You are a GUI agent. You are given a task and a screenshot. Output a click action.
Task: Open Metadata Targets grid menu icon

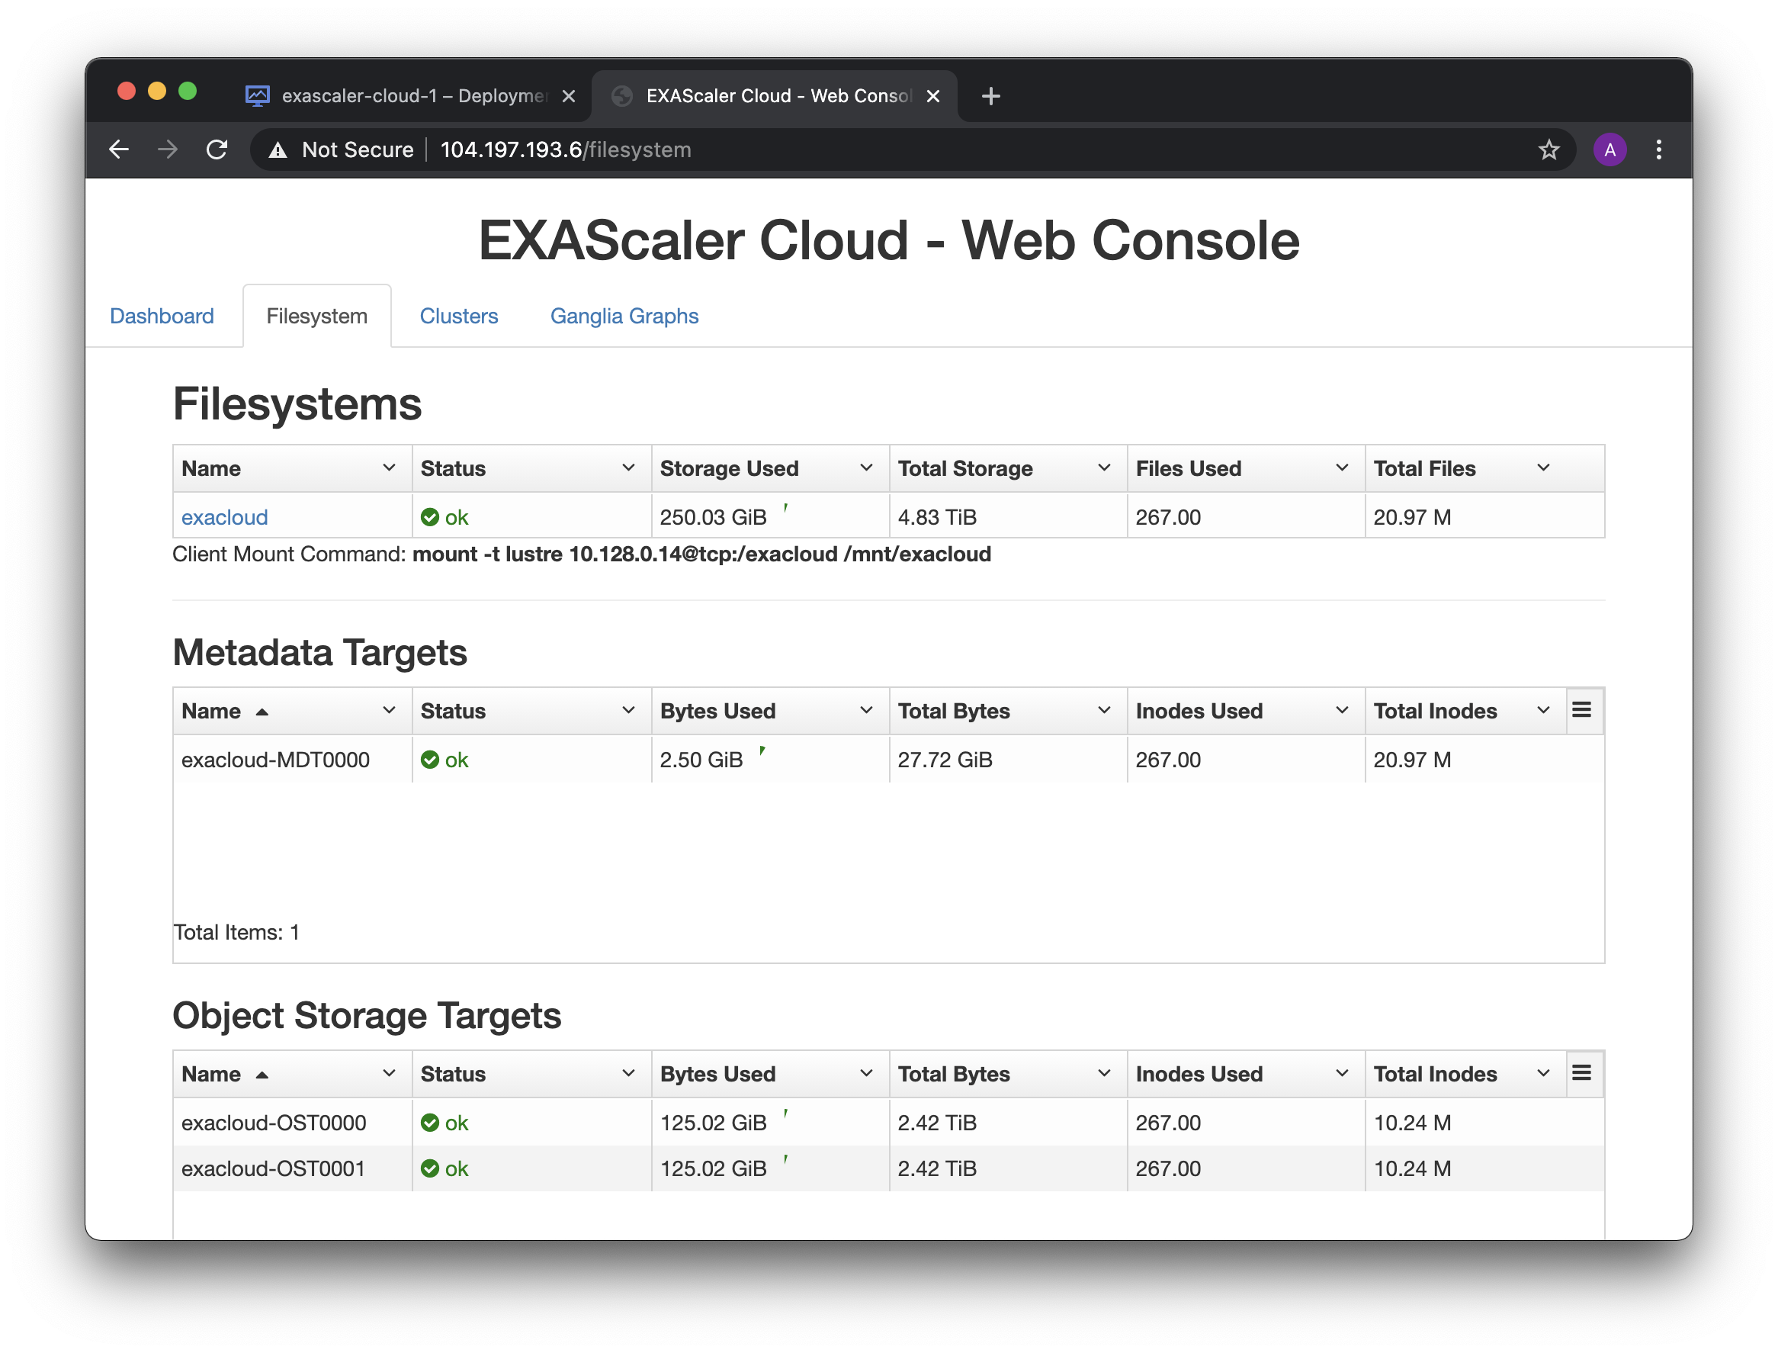point(1581,710)
